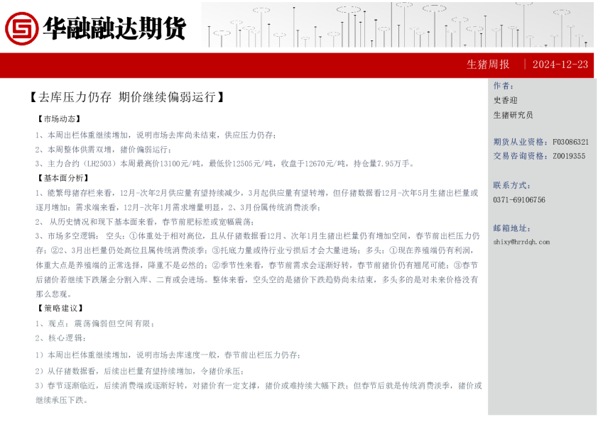Click the headline 去库压力仍存 期价继续偏弱运行

(x=127, y=98)
